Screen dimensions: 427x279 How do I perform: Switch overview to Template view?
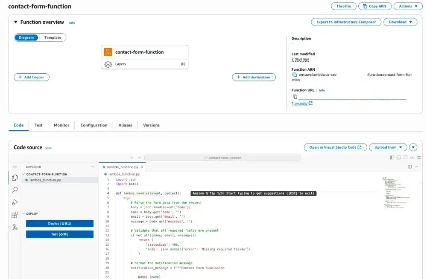click(x=53, y=37)
